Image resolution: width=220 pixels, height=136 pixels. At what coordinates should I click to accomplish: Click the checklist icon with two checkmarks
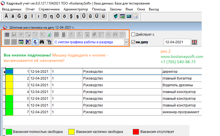(64, 35)
